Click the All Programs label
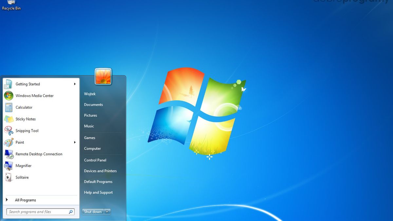Image resolution: width=393 pixels, height=221 pixels. [26, 200]
